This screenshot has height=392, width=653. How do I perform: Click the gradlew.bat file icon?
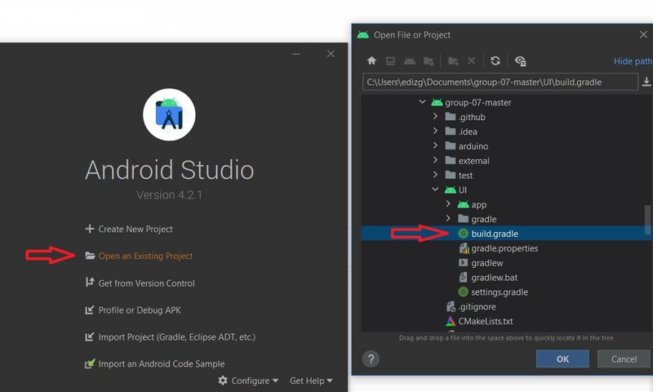pos(463,277)
